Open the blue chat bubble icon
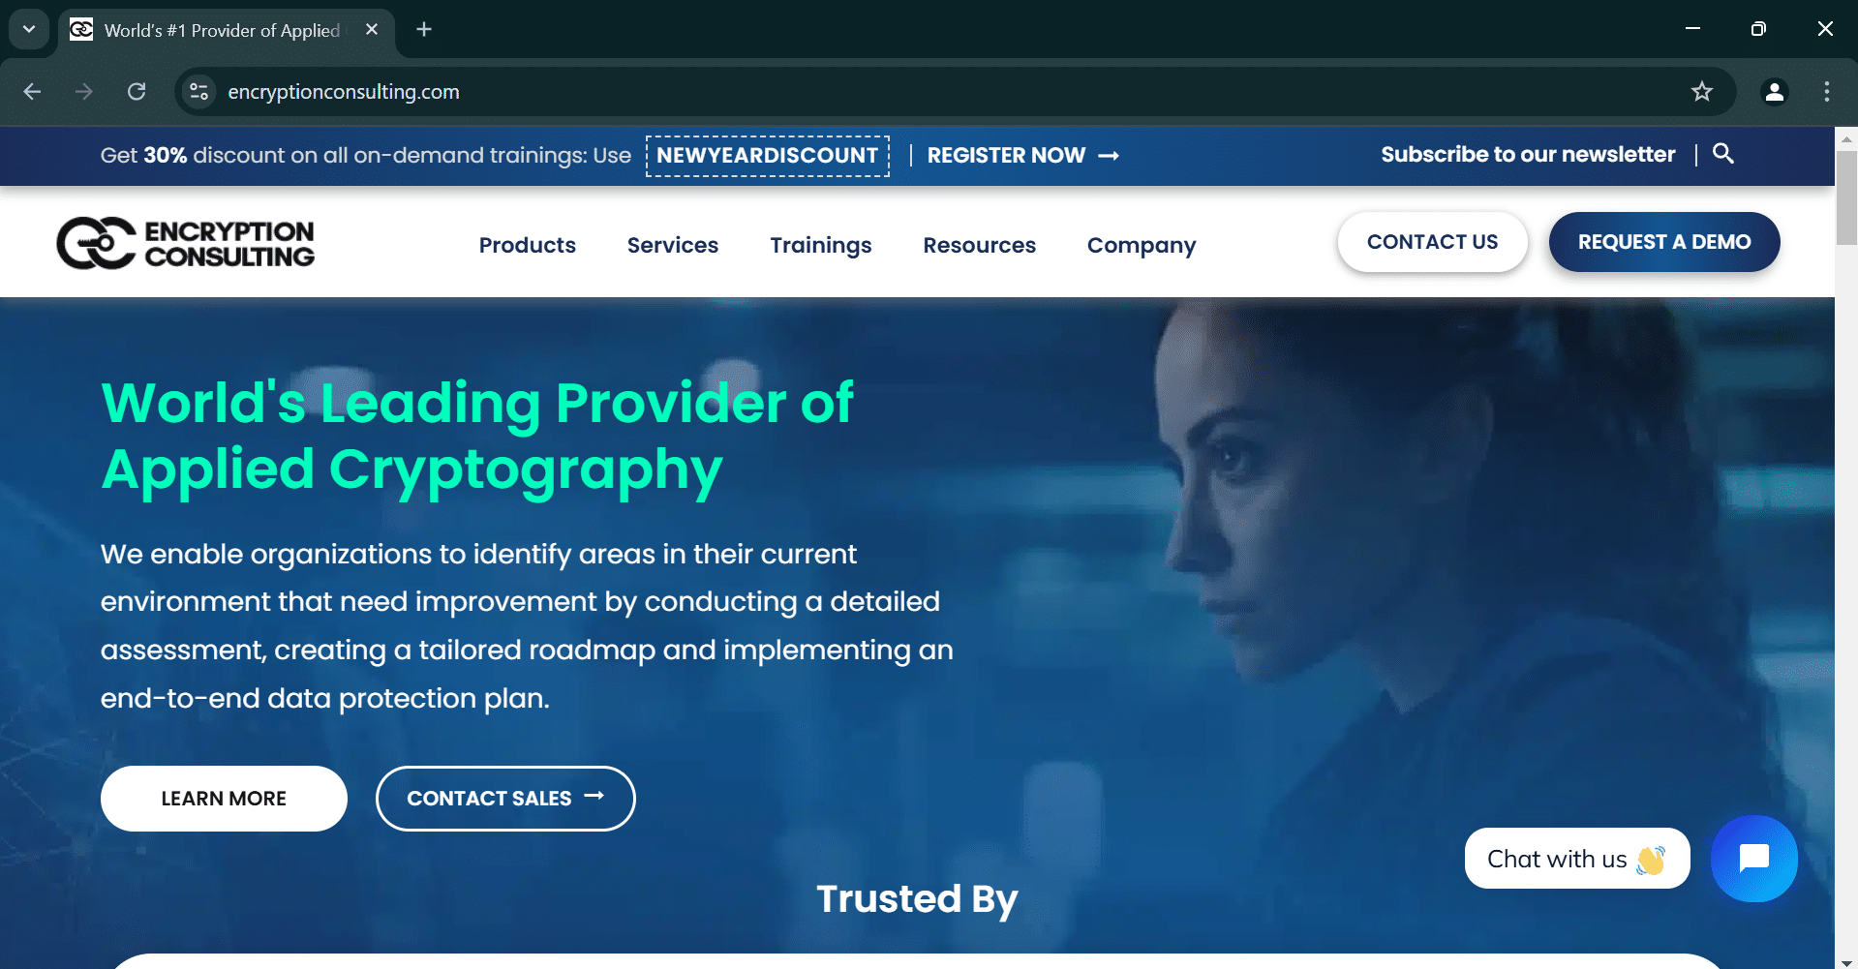 point(1753,859)
